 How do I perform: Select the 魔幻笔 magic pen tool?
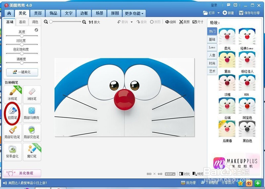click(x=32, y=152)
